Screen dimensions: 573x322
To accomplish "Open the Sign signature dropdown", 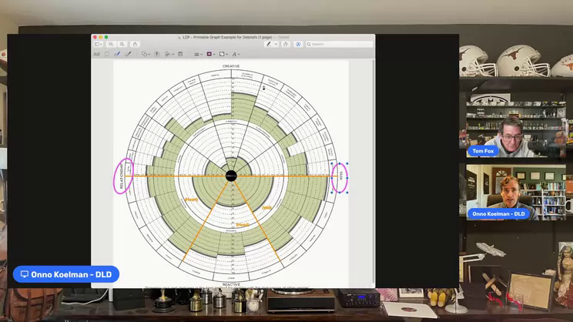I will click(169, 54).
